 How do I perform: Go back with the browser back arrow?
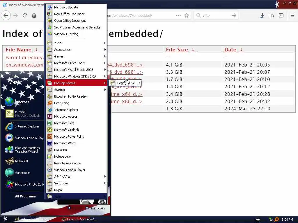click(6, 15)
